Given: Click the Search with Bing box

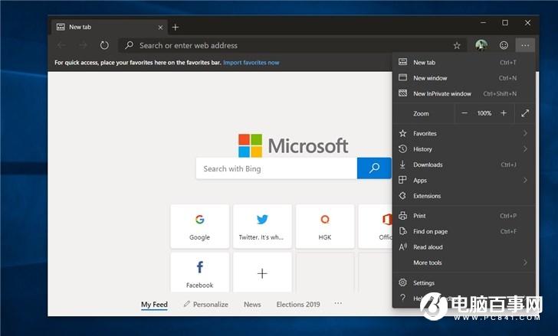Looking at the screenshot, I should [277, 168].
